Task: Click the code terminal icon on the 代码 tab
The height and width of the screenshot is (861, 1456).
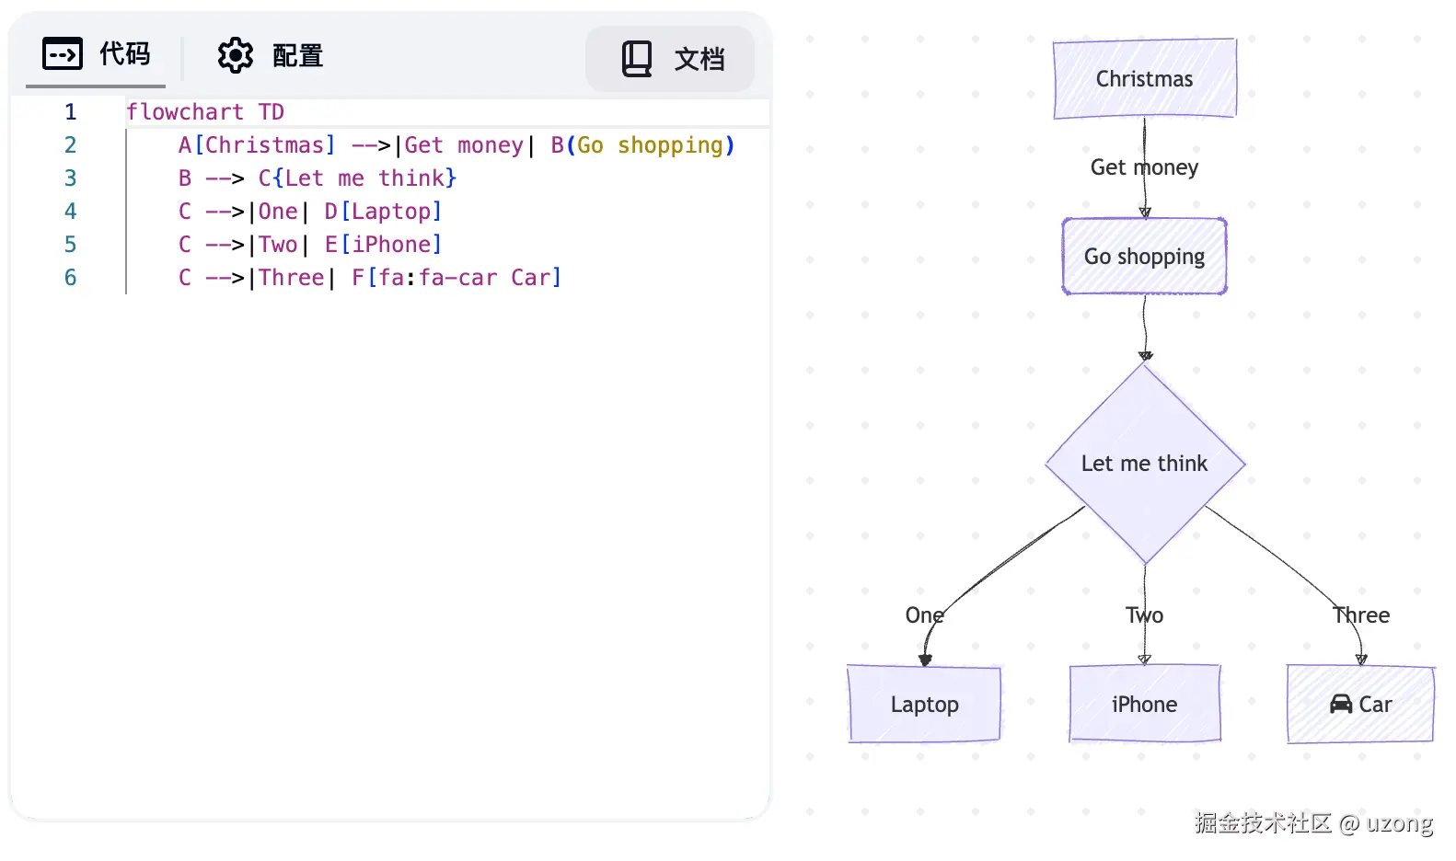Action: (x=63, y=54)
